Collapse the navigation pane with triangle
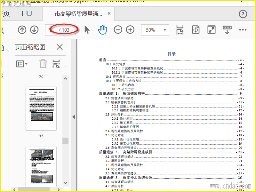256x192 pixels. [74, 117]
